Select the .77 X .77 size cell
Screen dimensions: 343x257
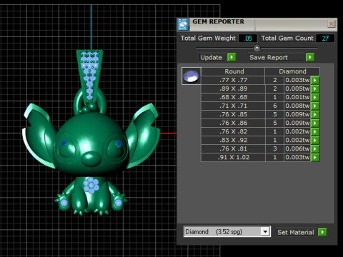(x=233, y=80)
